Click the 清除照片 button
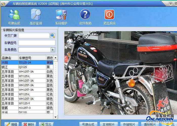The width and height of the screenshot is (177, 126). [150, 124]
